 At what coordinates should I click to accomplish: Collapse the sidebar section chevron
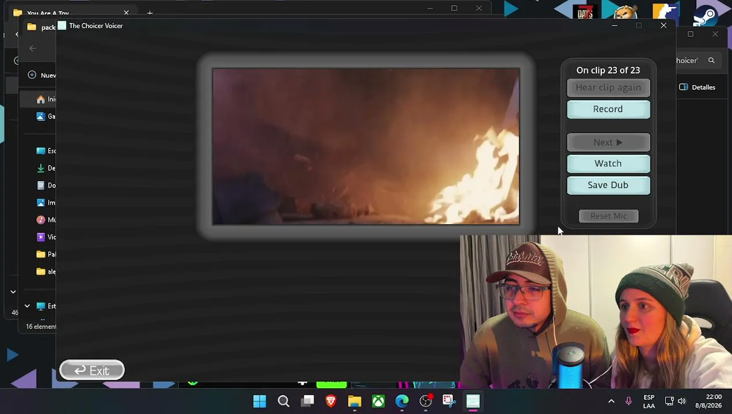(13, 292)
